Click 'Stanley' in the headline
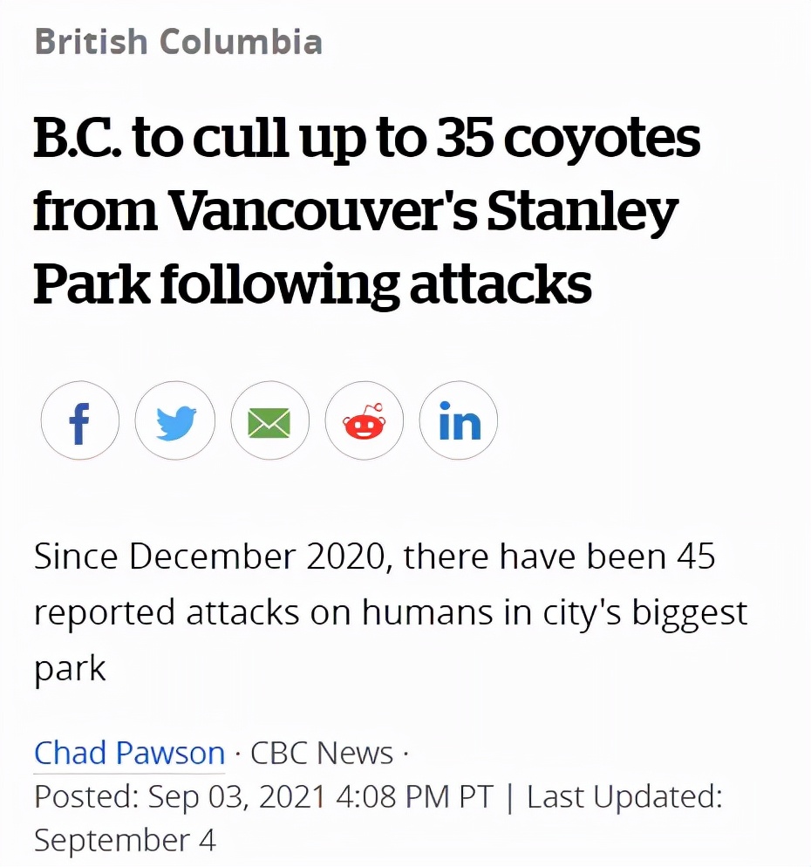Screen dimensions: 811x867 582,212
